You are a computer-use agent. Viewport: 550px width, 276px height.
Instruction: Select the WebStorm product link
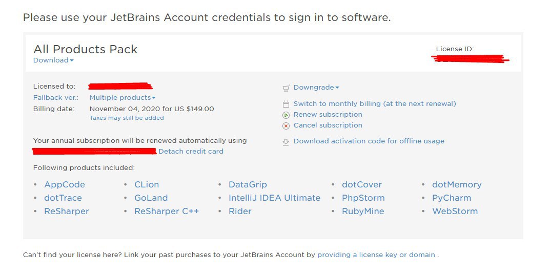[455, 211]
